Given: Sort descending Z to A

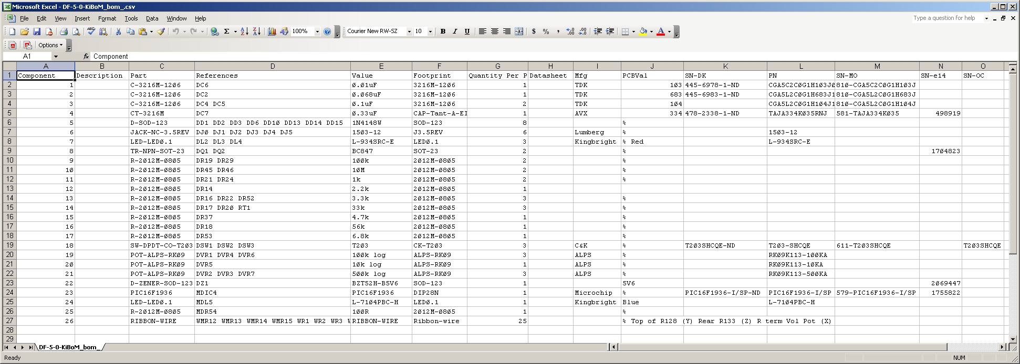Looking at the screenshot, I should 257,31.
